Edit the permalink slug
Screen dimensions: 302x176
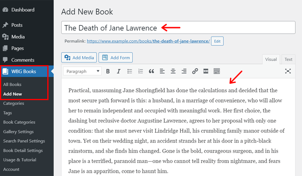pyautogui.click(x=217, y=41)
